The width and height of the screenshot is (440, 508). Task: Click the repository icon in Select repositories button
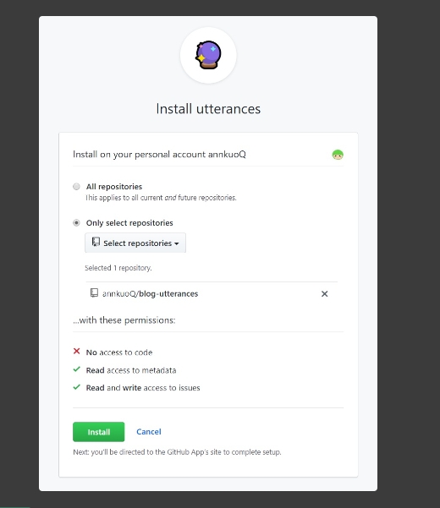point(96,242)
